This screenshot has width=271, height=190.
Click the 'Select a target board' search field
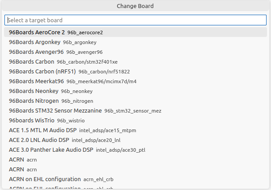[x=135, y=20]
